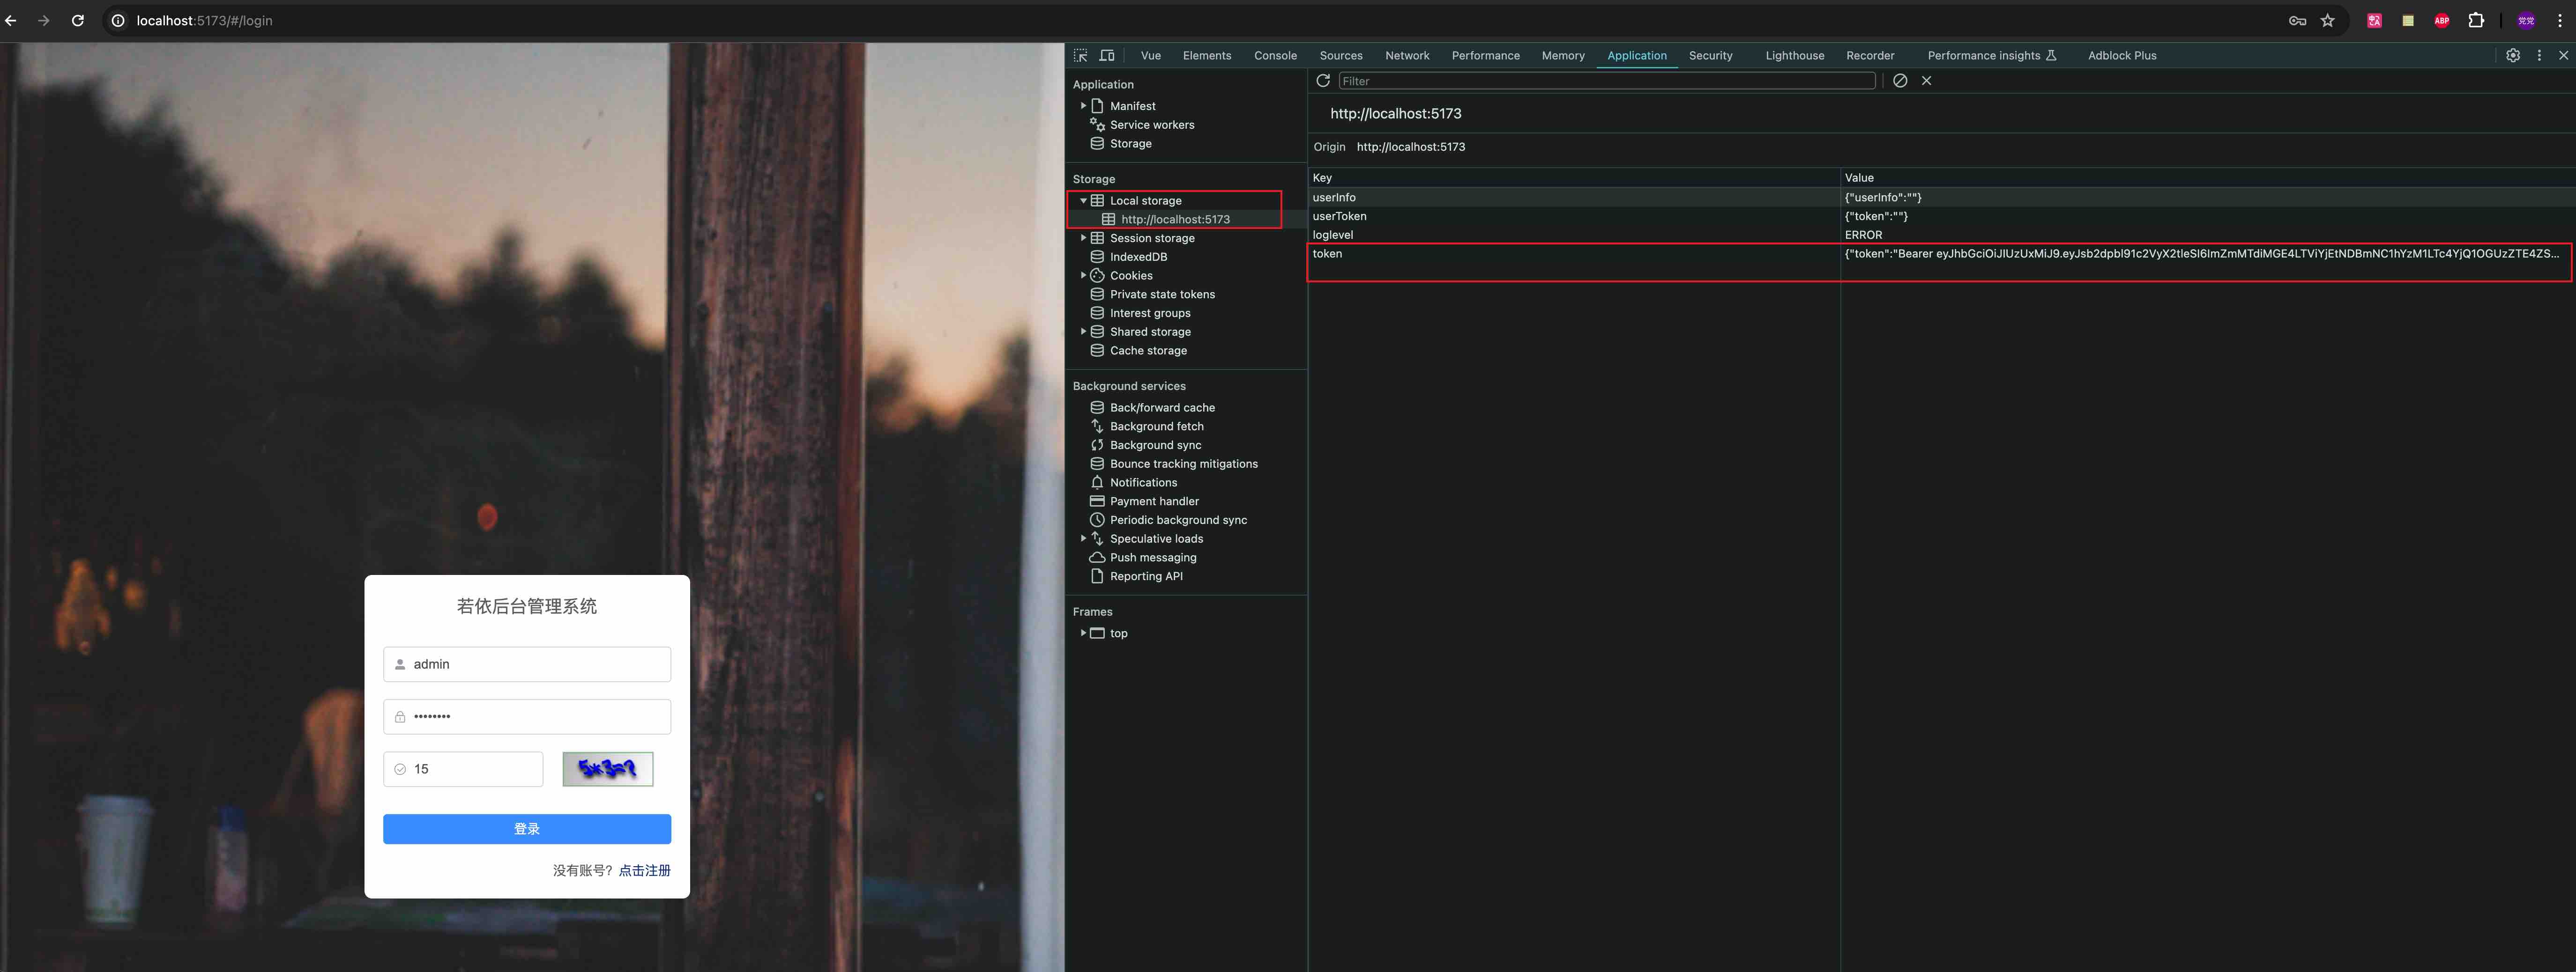Click the captcha image to refresh it

tap(607, 769)
